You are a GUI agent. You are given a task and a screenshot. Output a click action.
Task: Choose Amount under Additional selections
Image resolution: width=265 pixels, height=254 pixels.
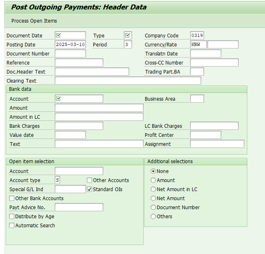153,180
